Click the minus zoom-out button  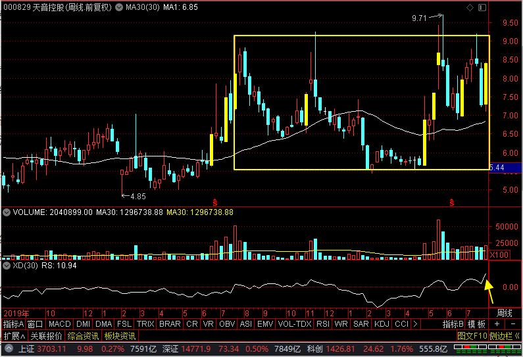(x=514, y=324)
